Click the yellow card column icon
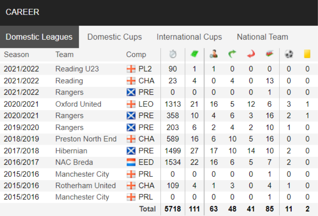The image size is (318, 216). pos(307,54)
